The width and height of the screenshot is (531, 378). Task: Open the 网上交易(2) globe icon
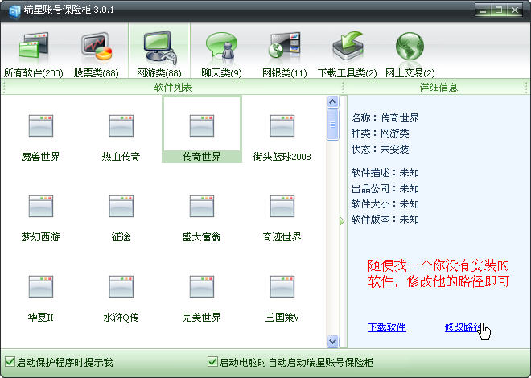[410, 47]
